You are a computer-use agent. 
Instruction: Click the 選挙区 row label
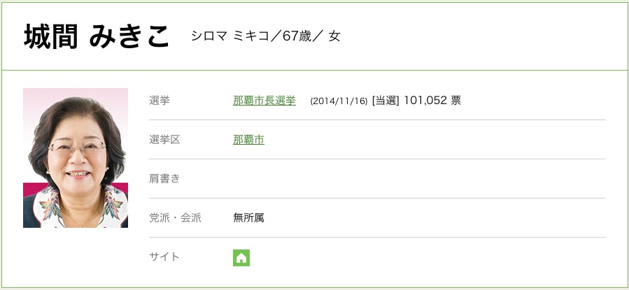tap(164, 140)
